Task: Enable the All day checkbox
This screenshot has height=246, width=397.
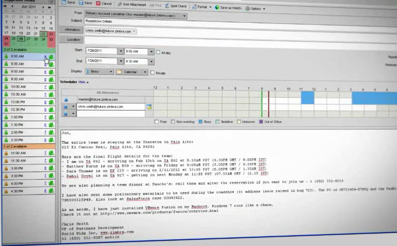Action: [159, 52]
